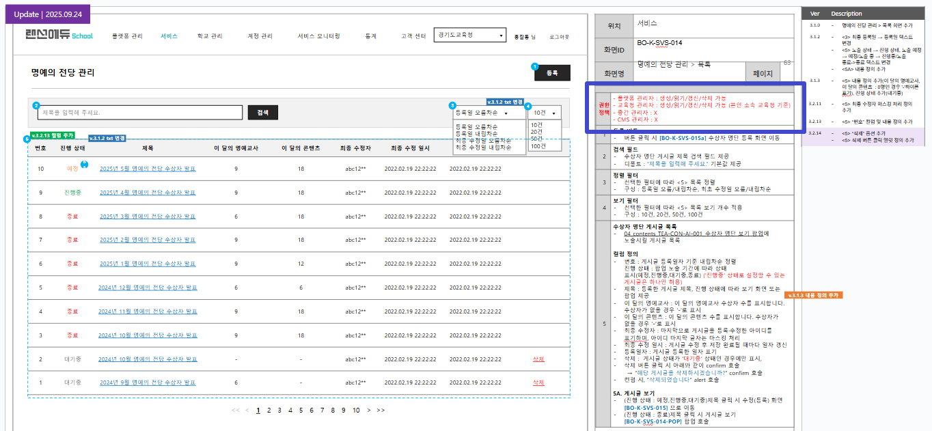Go to the 서비스 모니터링 menu
The height and width of the screenshot is (431, 932).
pyautogui.click(x=318, y=36)
